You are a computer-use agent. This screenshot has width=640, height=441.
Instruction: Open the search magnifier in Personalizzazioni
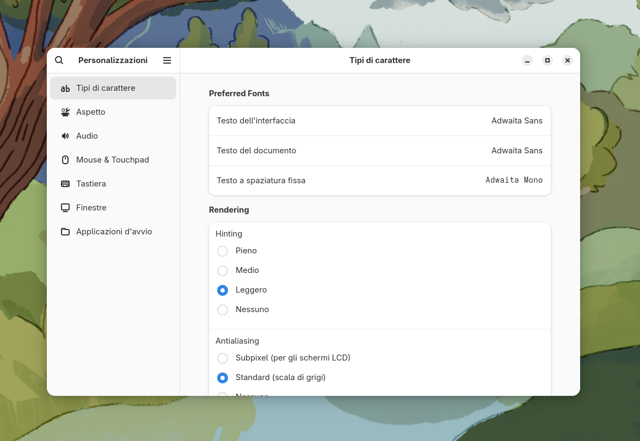coord(59,60)
